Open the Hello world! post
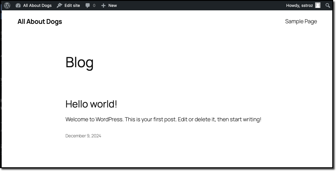 tap(91, 104)
